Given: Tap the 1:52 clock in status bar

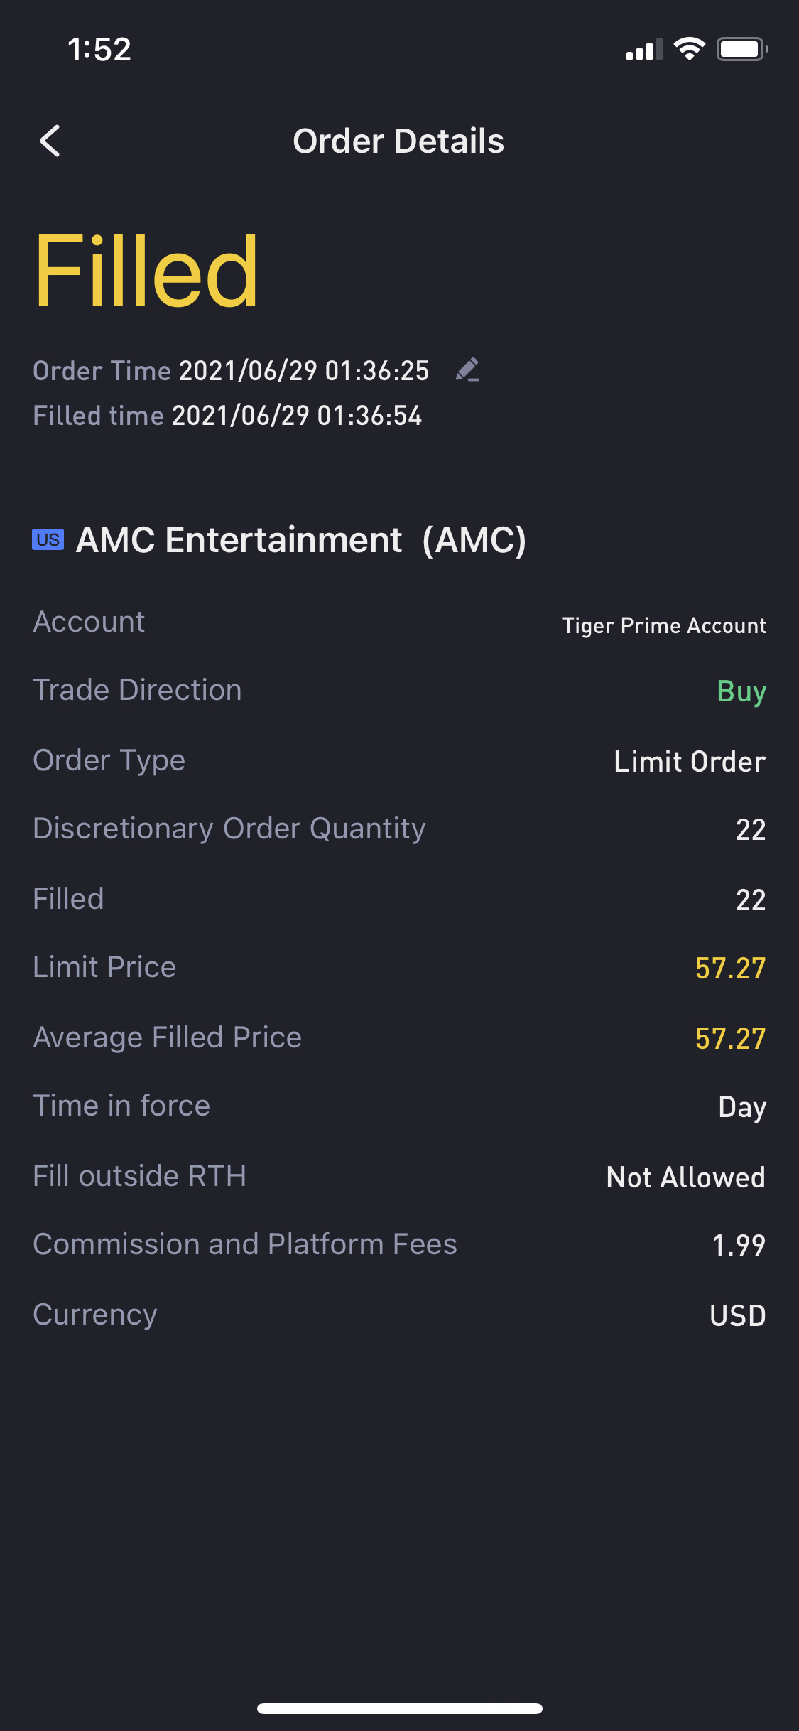Looking at the screenshot, I should (99, 50).
